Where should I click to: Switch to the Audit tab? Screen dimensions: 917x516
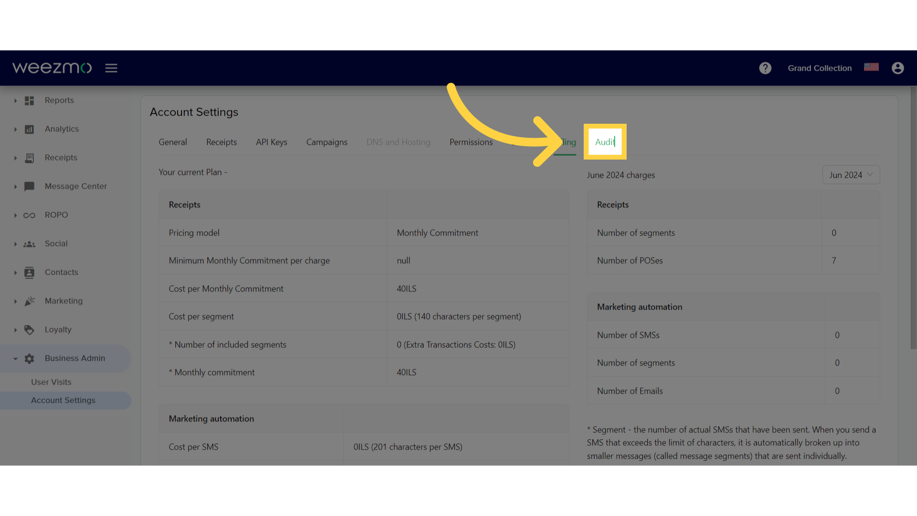click(x=604, y=142)
